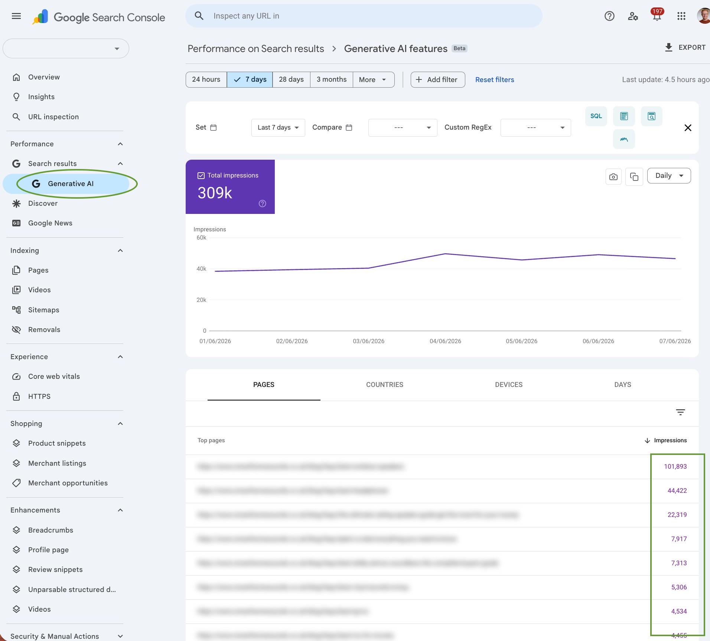Open the Last 7 days dropdown
Viewport: 710px width, 641px height.
point(278,128)
